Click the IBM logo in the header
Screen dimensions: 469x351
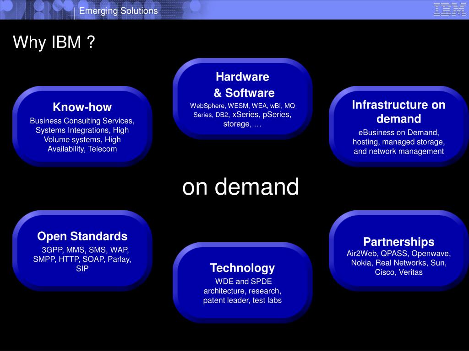(x=450, y=9)
